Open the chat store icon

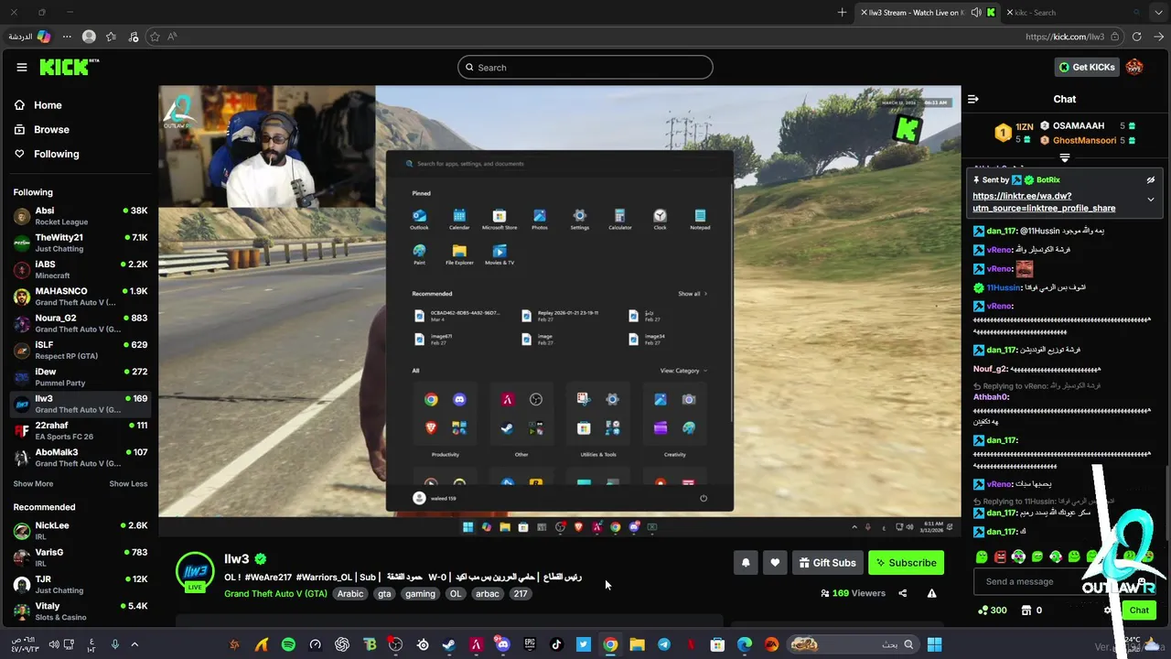pos(1026,610)
